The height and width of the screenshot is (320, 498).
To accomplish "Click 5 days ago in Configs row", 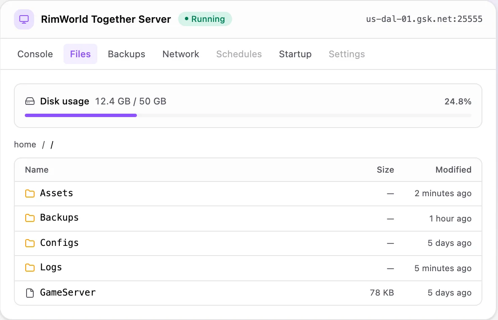I will pos(450,243).
